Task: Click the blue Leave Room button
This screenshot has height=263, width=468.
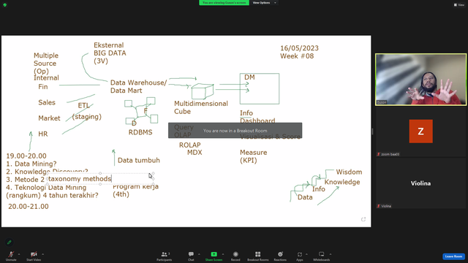Action: (453, 256)
